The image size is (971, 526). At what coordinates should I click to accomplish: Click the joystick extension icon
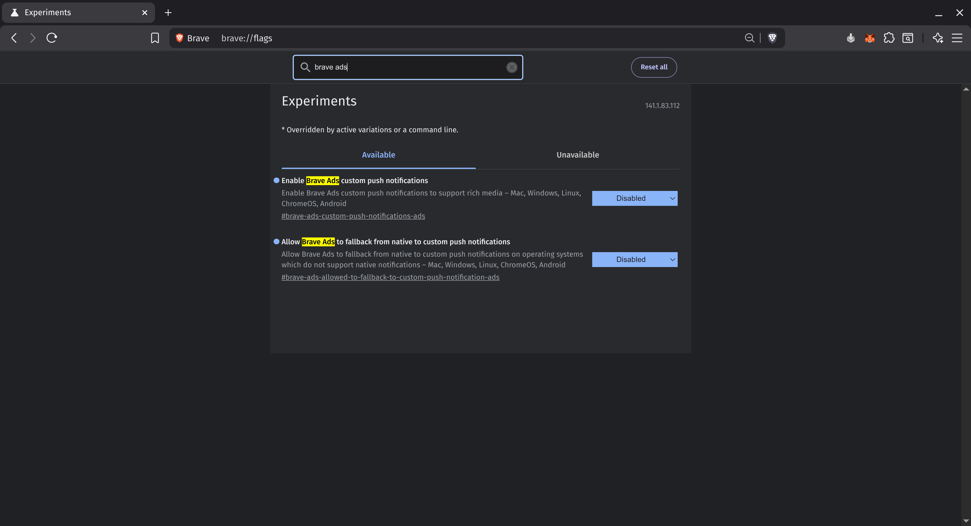click(850, 38)
